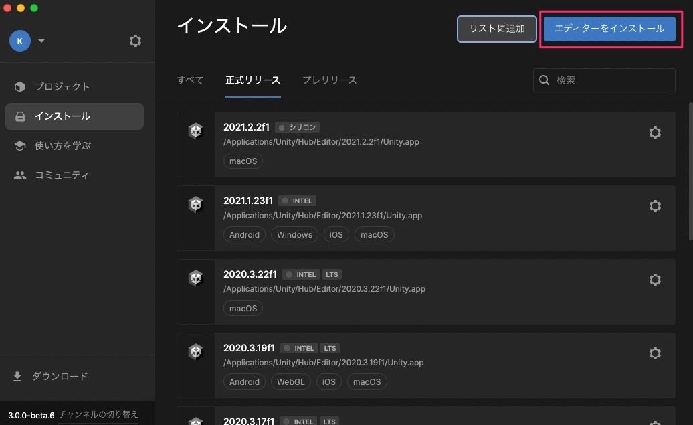
Task: Open Hub preferences gear in sidebar
Action: (135, 41)
